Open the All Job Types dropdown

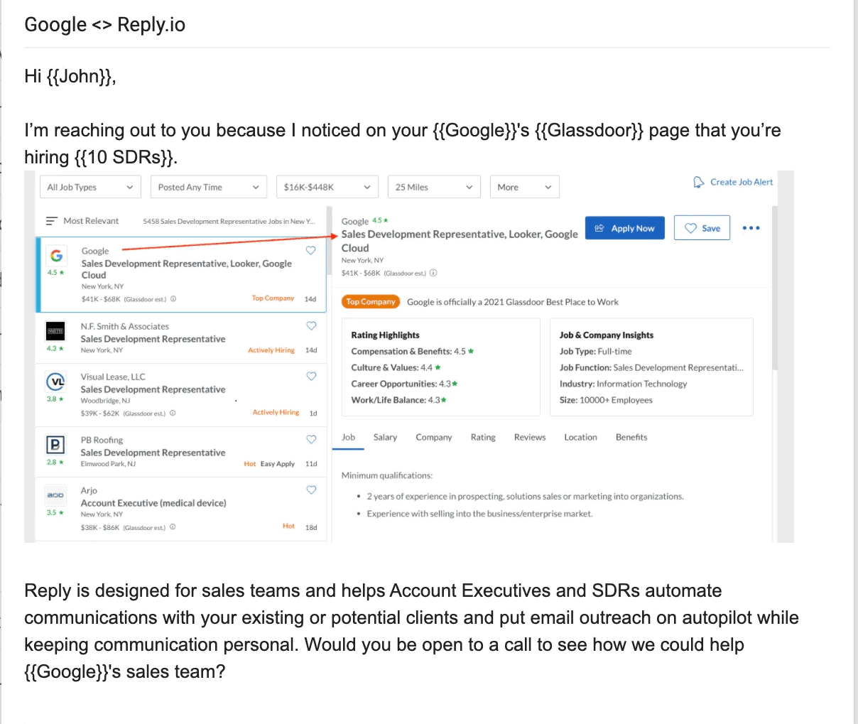click(89, 187)
